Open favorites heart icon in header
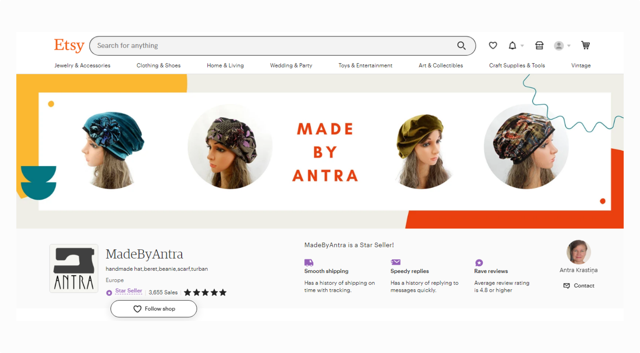640x353 pixels. click(493, 45)
